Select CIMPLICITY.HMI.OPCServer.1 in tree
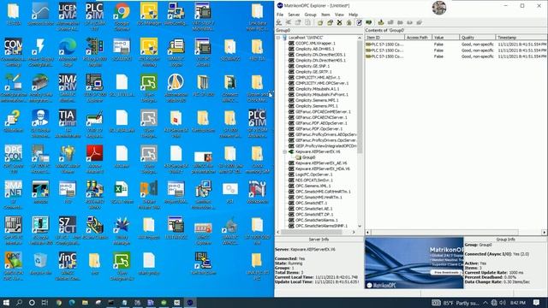548x308 pixels. click(322, 83)
